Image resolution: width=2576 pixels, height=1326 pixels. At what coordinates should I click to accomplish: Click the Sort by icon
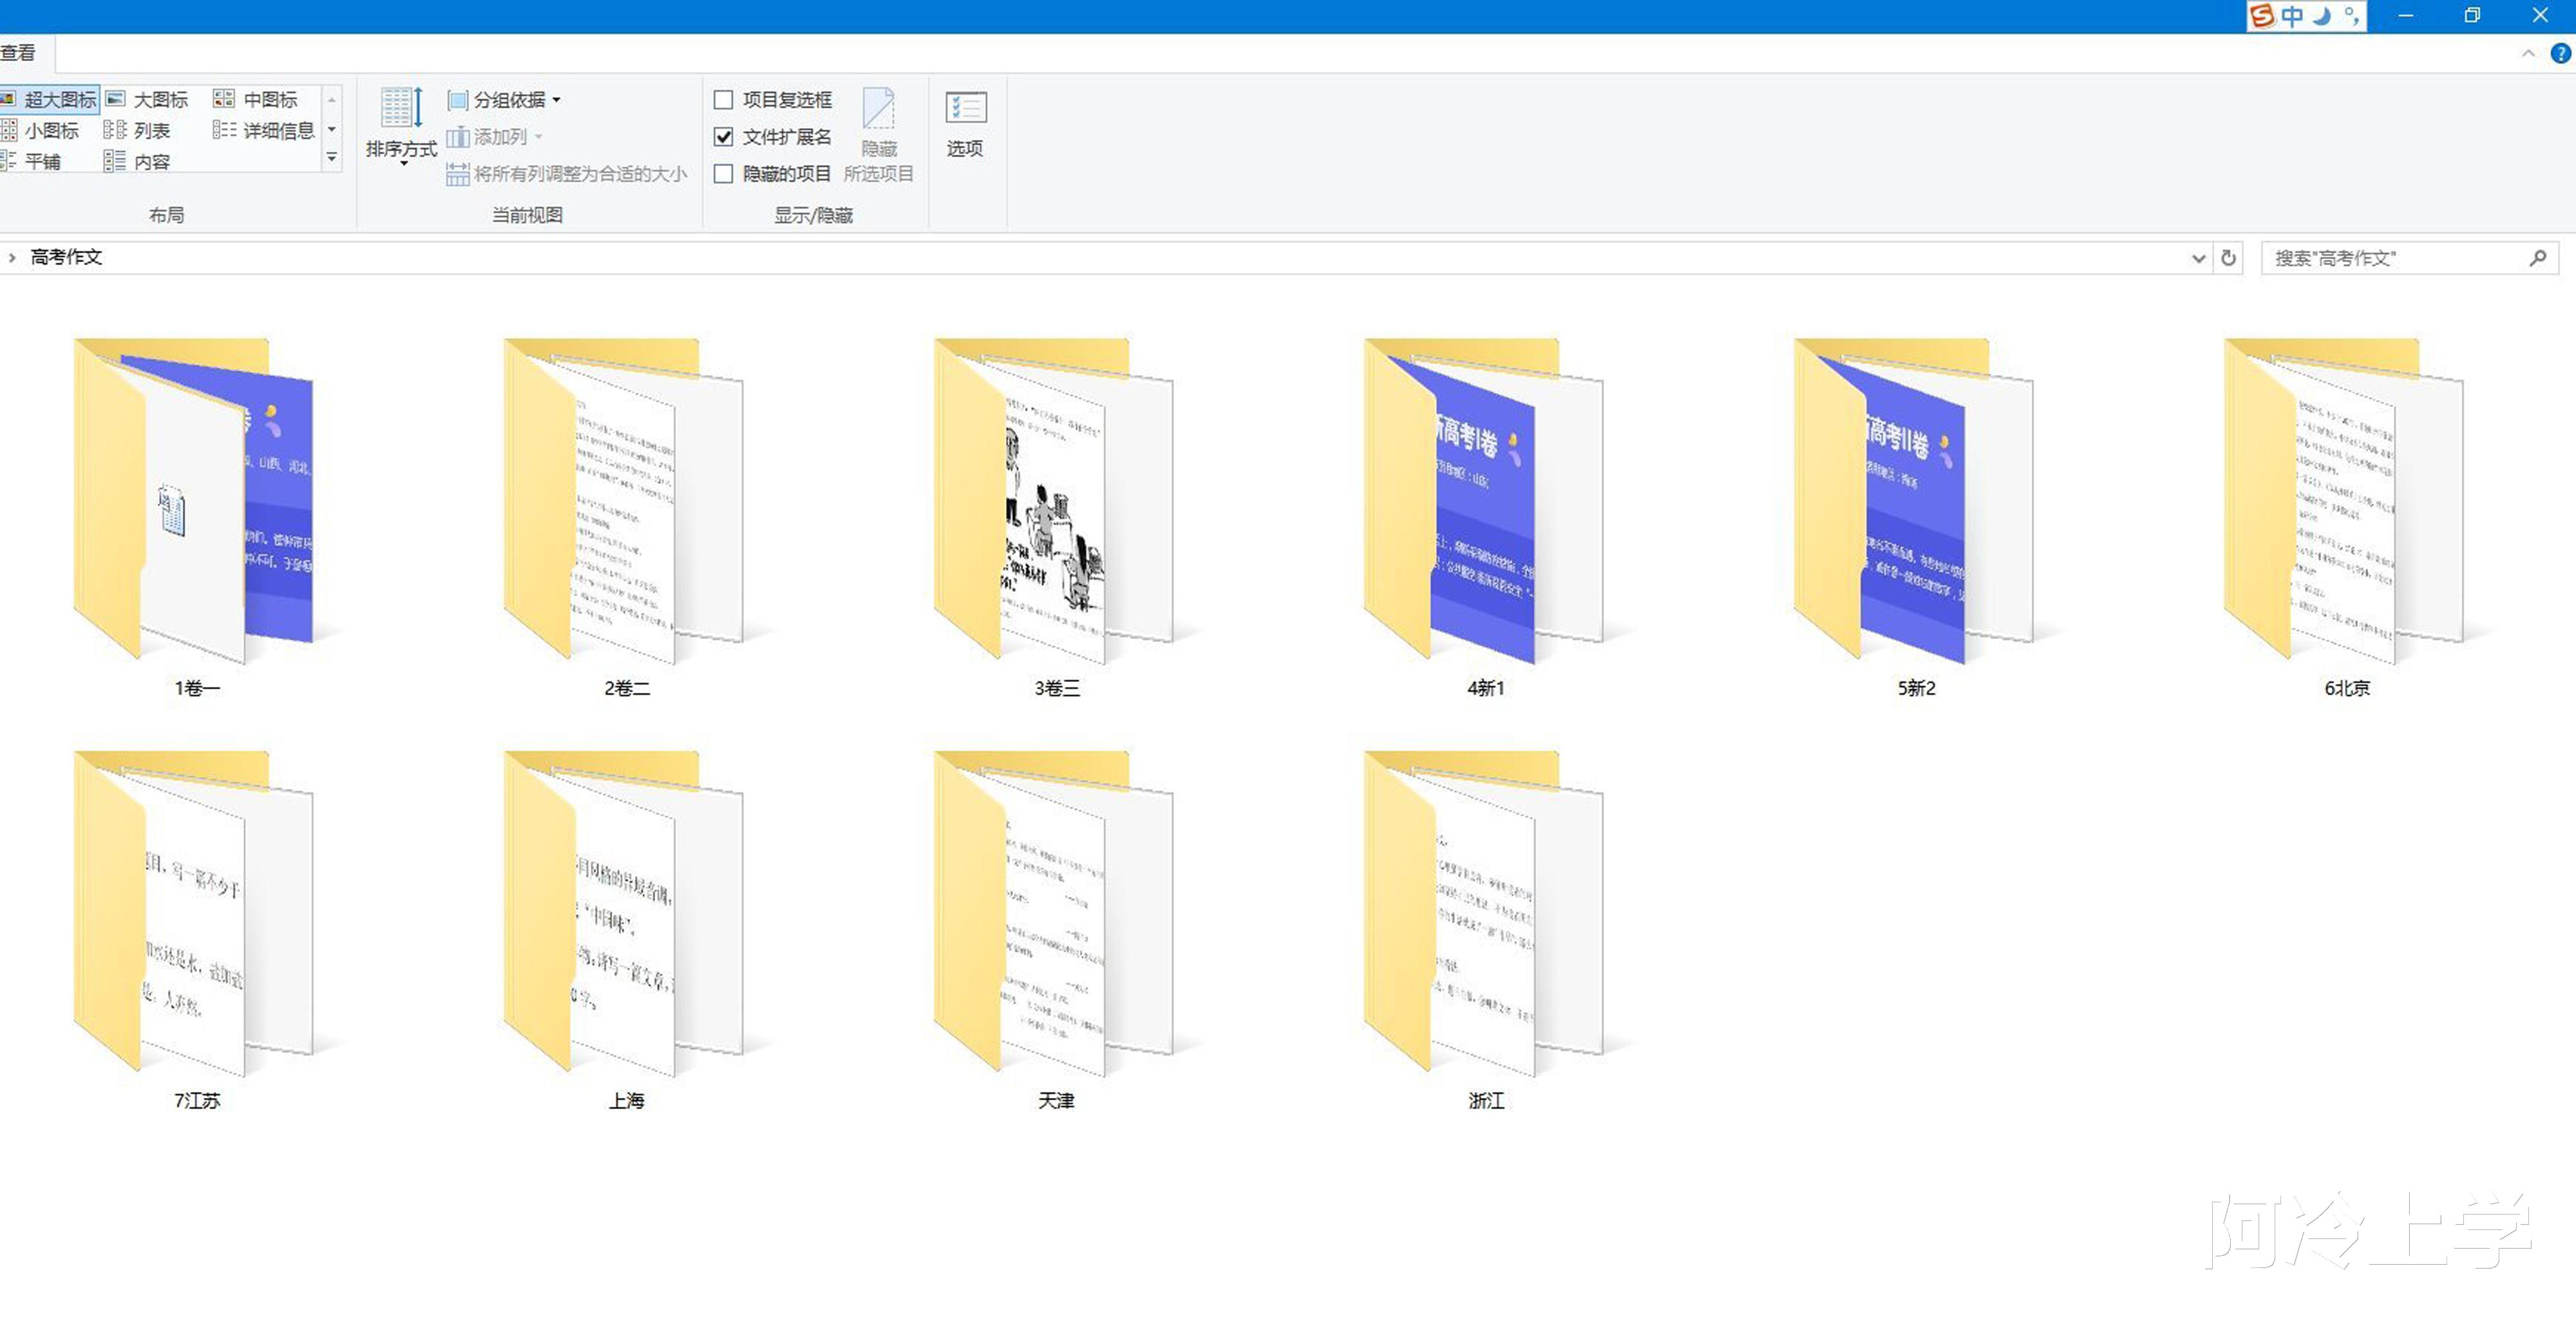click(x=401, y=108)
